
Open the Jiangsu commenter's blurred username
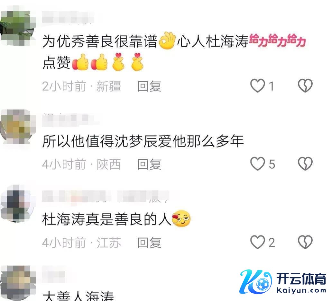point(106,196)
